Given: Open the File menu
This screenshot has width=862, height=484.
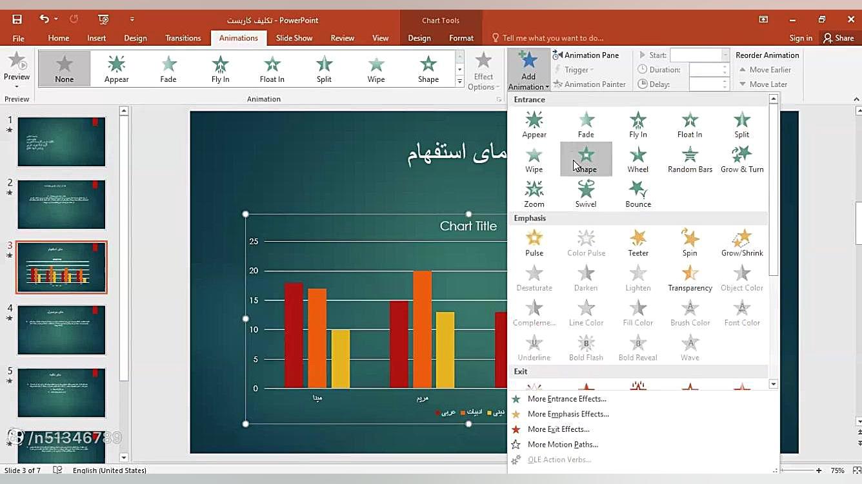Looking at the screenshot, I should (19, 38).
